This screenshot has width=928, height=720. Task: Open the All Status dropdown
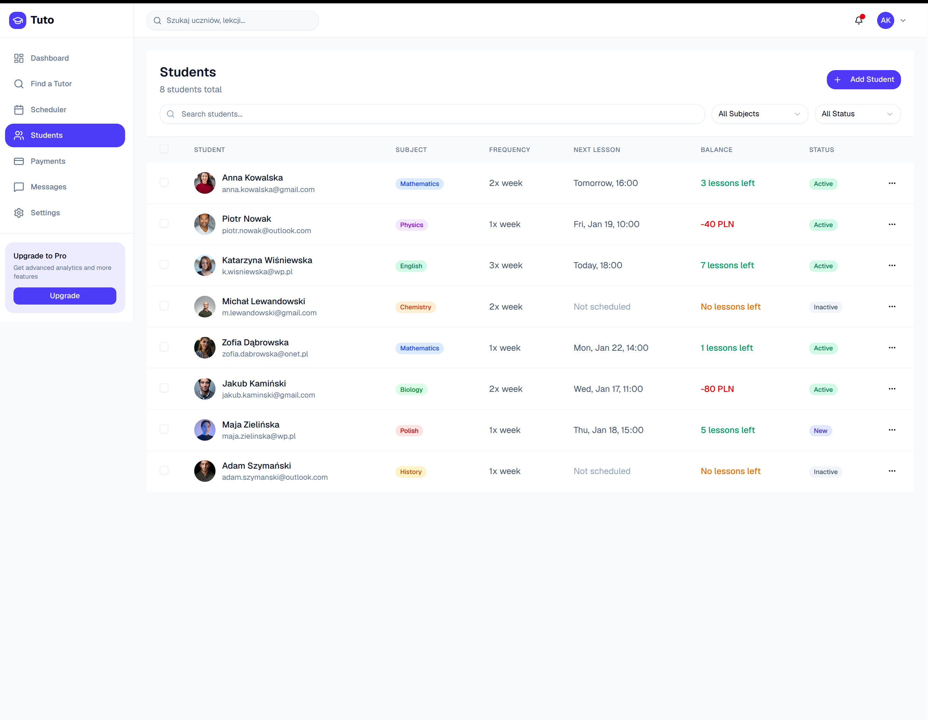858,114
